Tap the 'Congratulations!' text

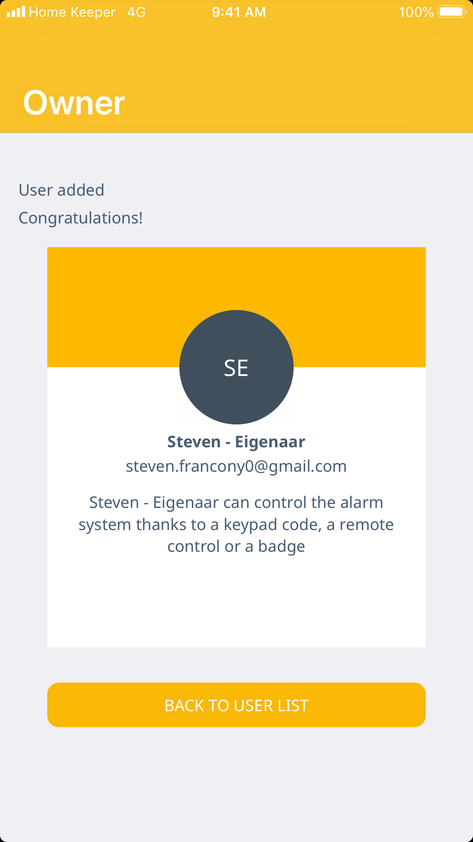click(x=81, y=218)
